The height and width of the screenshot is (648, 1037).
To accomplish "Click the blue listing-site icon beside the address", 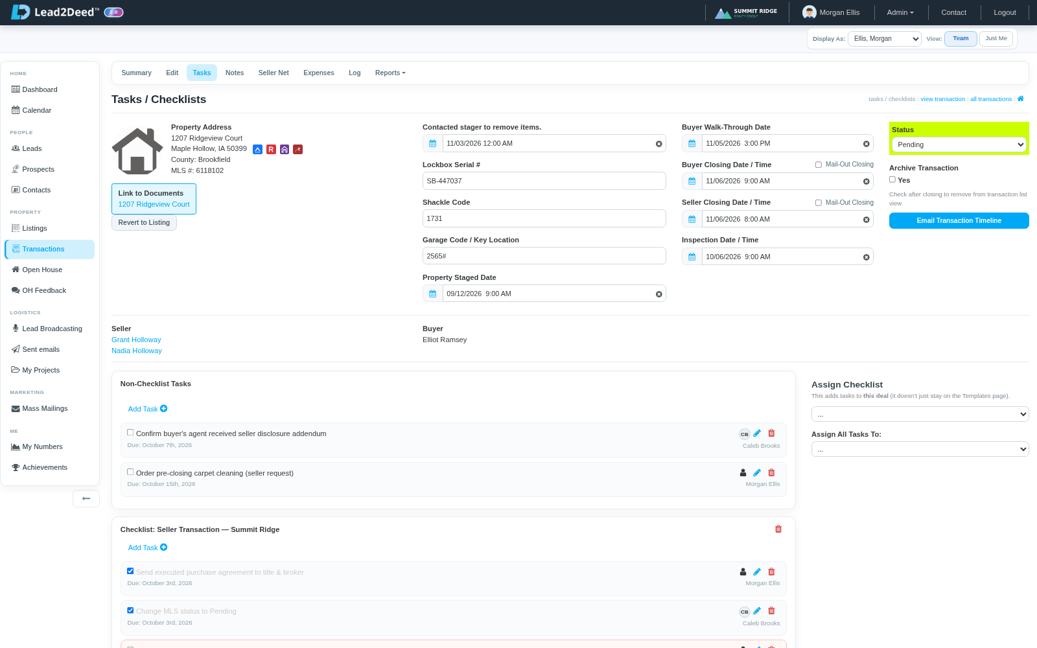I will pyautogui.click(x=257, y=149).
